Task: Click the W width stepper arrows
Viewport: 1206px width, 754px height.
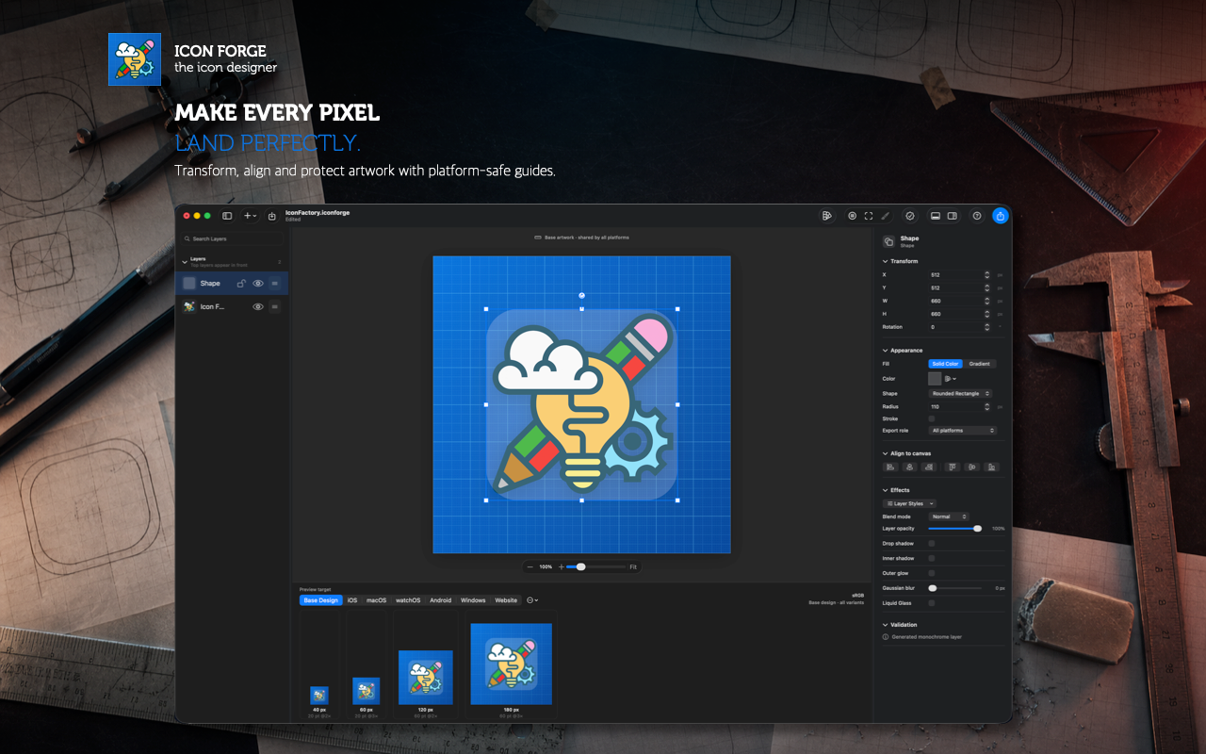Action: click(986, 301)
